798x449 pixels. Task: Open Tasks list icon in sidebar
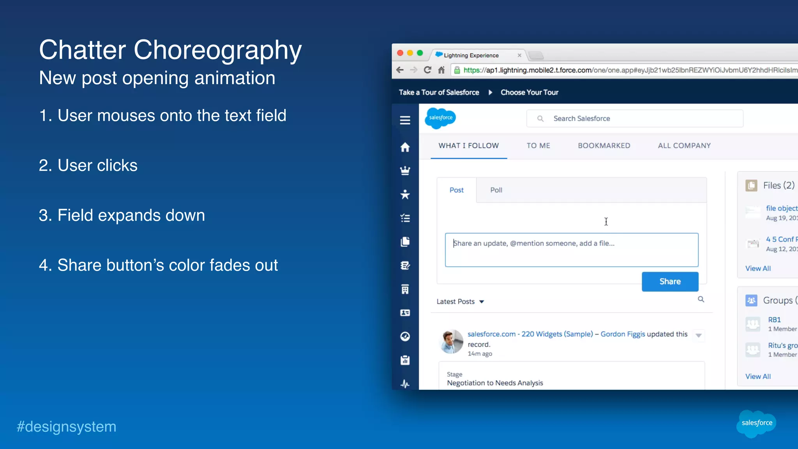(405, 218)
